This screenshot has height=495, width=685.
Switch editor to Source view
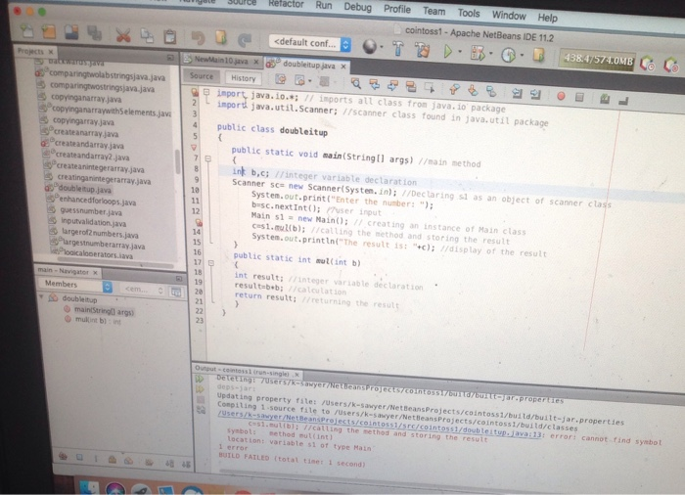click(202, 76)
